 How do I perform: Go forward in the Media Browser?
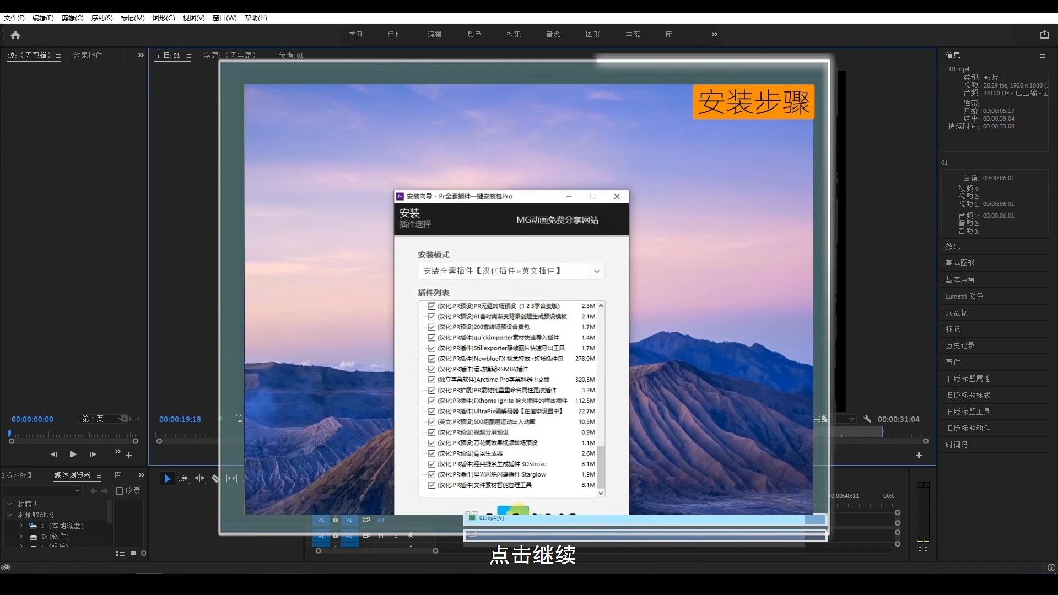(x=104, y=491)
